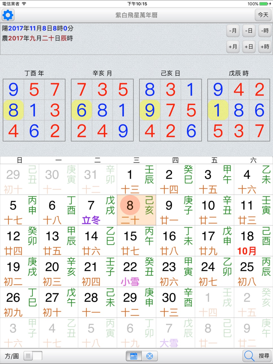The width and height of the screenshot is (273, 364).
Task: Tap the 下午10:15 clock in status bar
Action: point(137,4)
